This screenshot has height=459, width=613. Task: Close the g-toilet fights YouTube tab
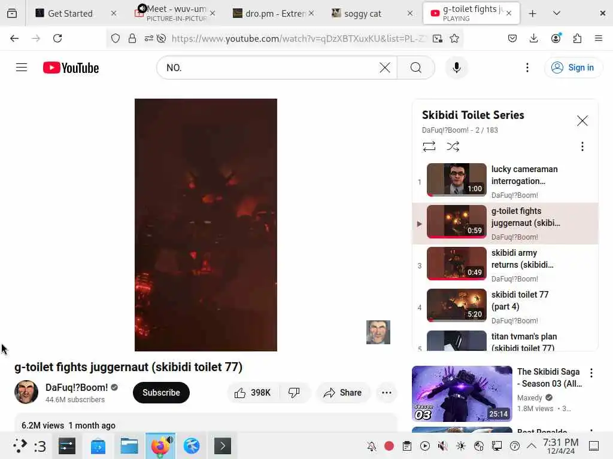point(509,13)
